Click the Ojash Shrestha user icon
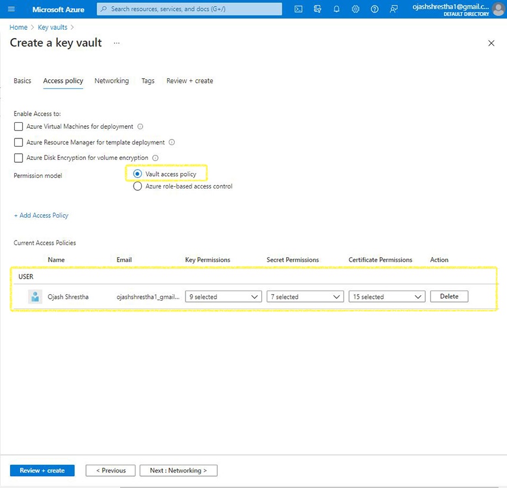The height and width of the screenshot is (488, 507). point(35,296)
